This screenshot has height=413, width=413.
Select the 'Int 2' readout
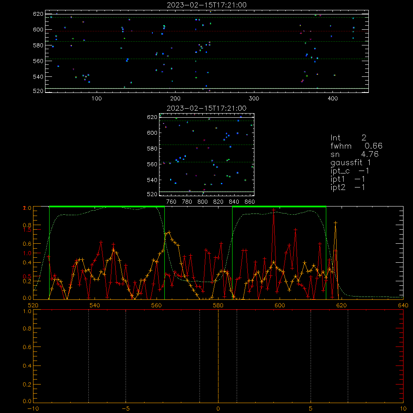[x=348, y=138]
